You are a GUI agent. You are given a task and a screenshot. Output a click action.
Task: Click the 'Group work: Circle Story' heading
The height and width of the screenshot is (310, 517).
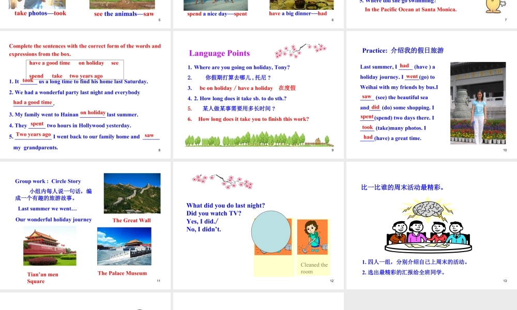pyautogui.click(x=48, y=181)
